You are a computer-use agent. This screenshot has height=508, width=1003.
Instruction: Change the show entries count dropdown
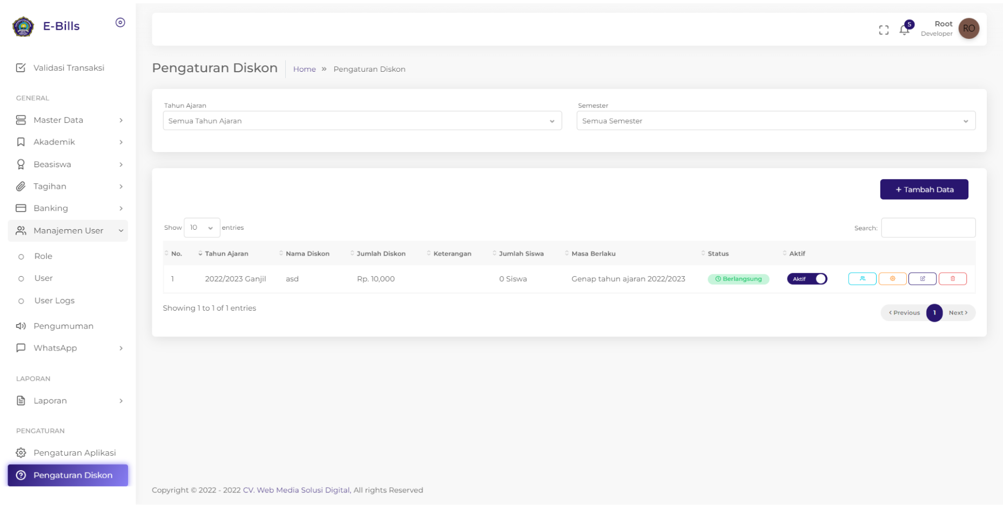pos(201,228)
